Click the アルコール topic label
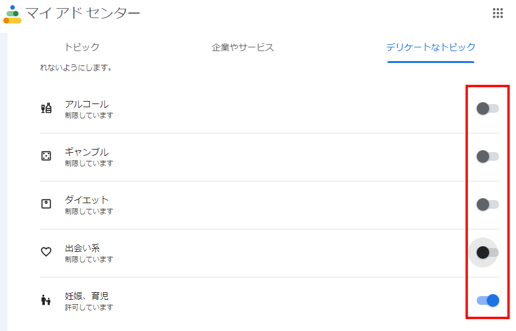This screenshot has height=331, width=516. (87, 104)
